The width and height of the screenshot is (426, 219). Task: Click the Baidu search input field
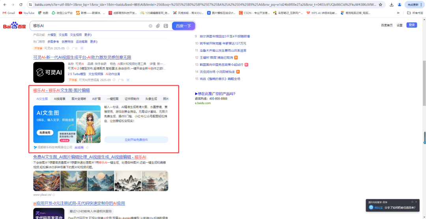coord(90,26)
